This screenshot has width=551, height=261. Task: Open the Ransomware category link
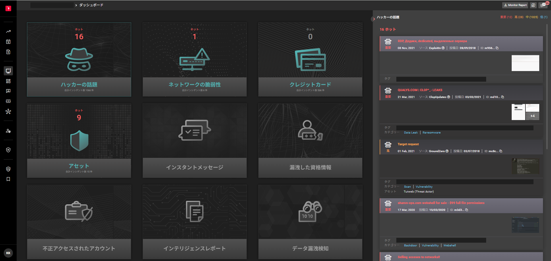click(x=431, y=133)
